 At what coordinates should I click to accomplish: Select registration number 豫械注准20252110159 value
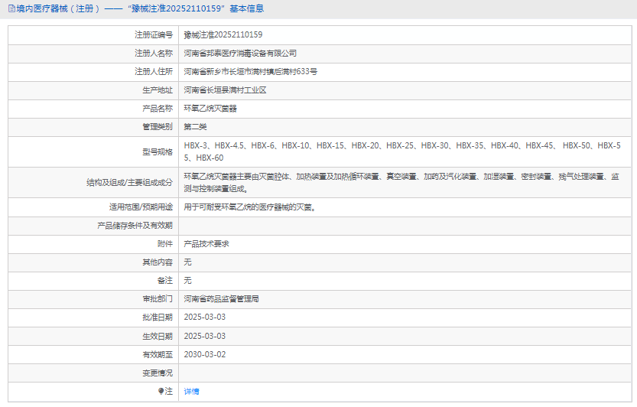point(223,35)
